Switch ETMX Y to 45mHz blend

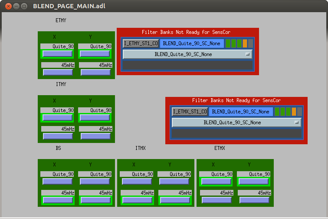pos(254,200)
